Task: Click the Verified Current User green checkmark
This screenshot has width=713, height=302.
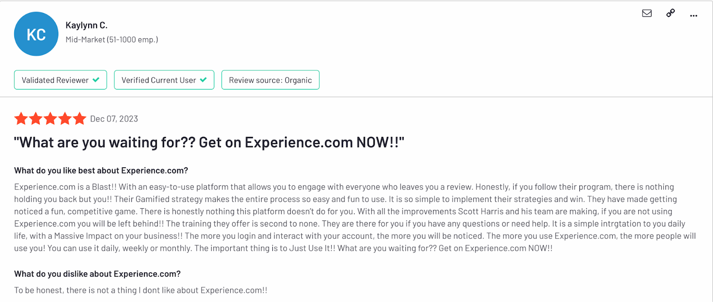Action: 203,80
